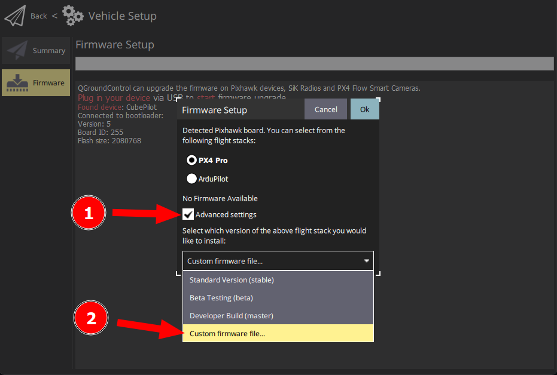
Task: Click the Summary paper plane icon
Action: click(17, 50)
